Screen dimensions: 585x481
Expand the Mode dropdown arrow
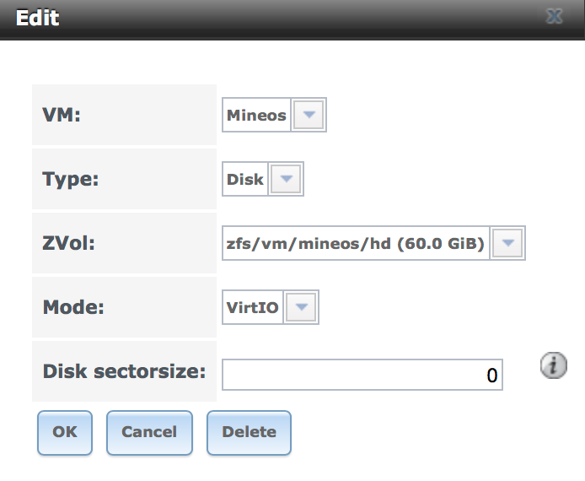[302, 308]
